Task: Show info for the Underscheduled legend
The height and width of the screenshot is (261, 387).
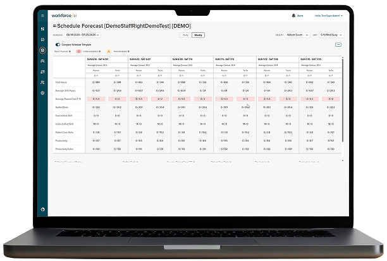Action: (100, 51)
